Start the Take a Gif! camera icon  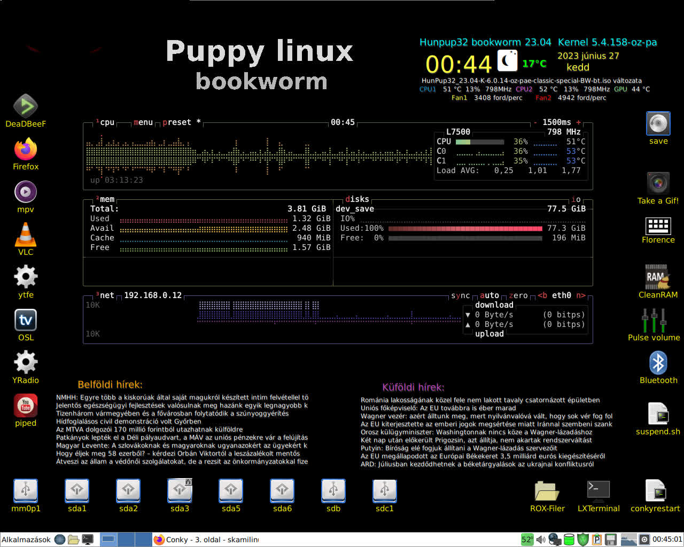[658, 183]
